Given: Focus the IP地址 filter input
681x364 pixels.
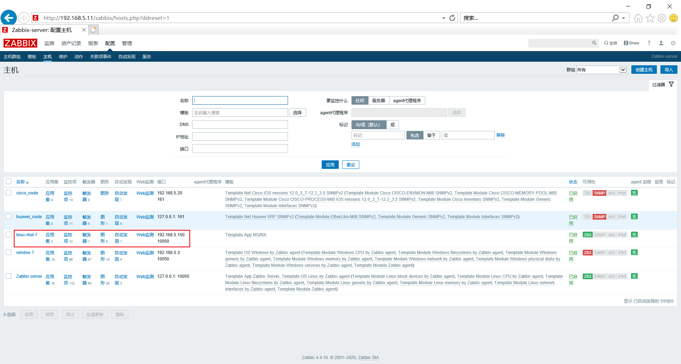Looking at the screenshot, I should coord(240,137).
